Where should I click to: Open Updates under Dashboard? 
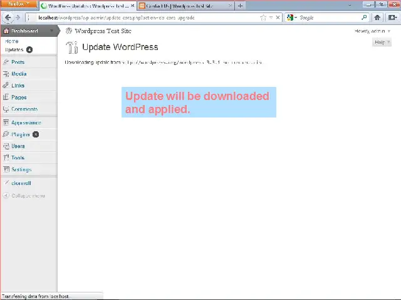14,50
